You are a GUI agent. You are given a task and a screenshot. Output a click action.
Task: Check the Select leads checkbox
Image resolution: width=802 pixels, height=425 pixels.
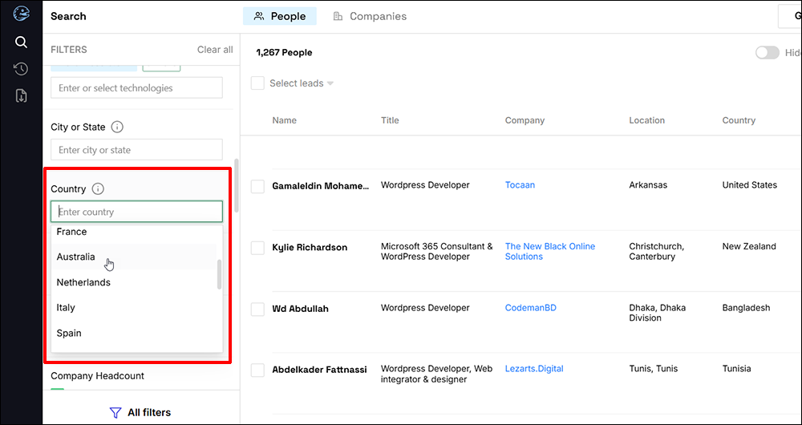click(257, 83)
